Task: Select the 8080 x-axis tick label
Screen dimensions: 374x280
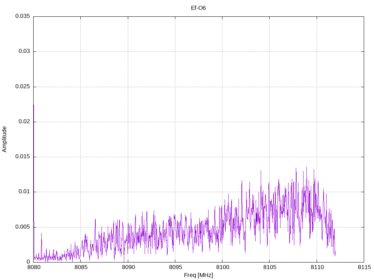Action: pyautogui.click(x=34, y=268)
